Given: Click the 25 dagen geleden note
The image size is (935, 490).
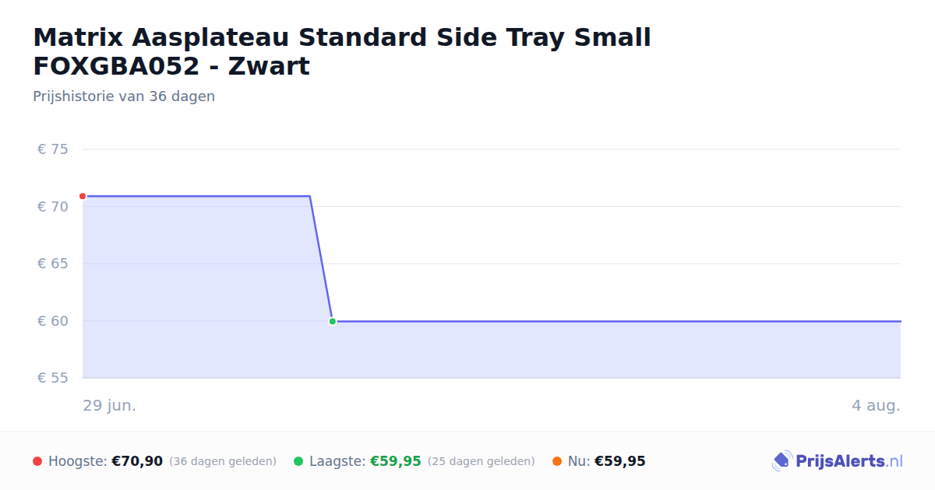Looking at the screenshot, I should pos(481,461).
